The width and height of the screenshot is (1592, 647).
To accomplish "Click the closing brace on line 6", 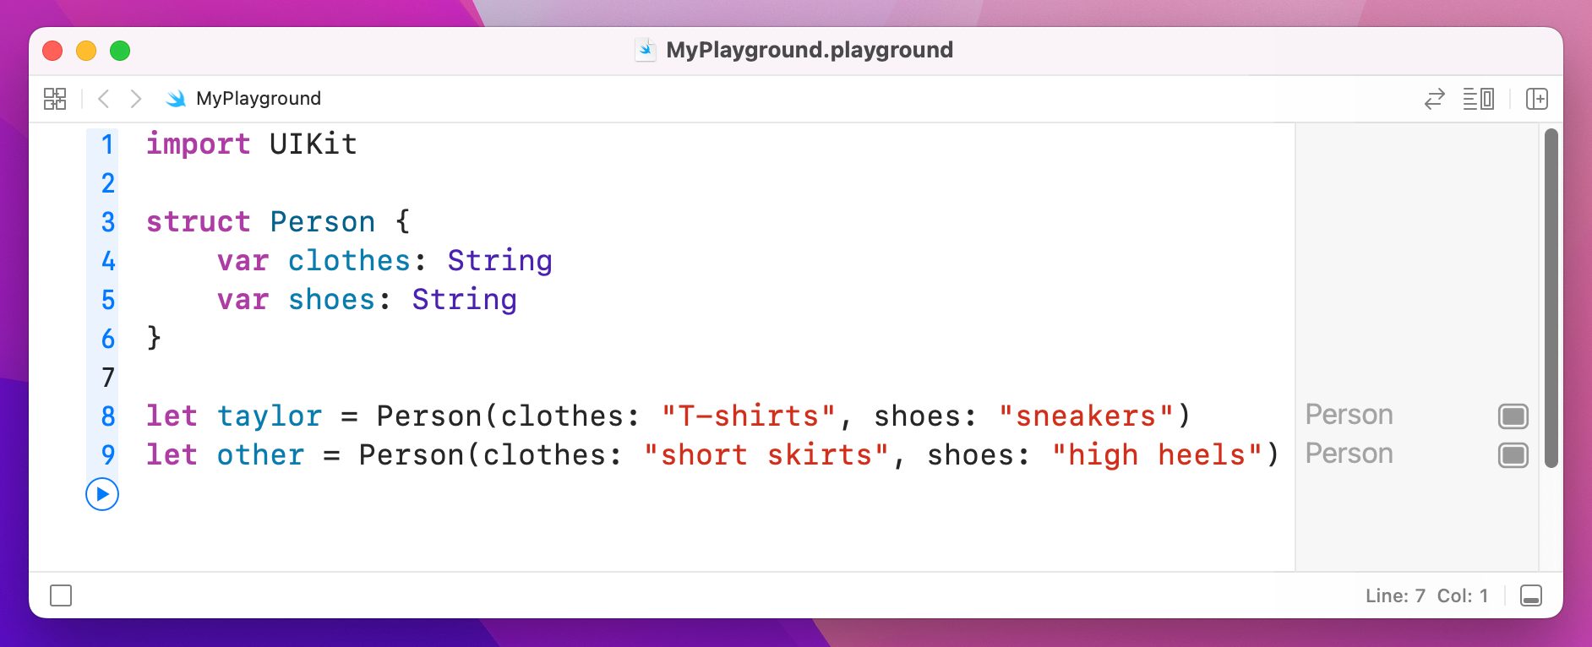I will pos(154,339).
